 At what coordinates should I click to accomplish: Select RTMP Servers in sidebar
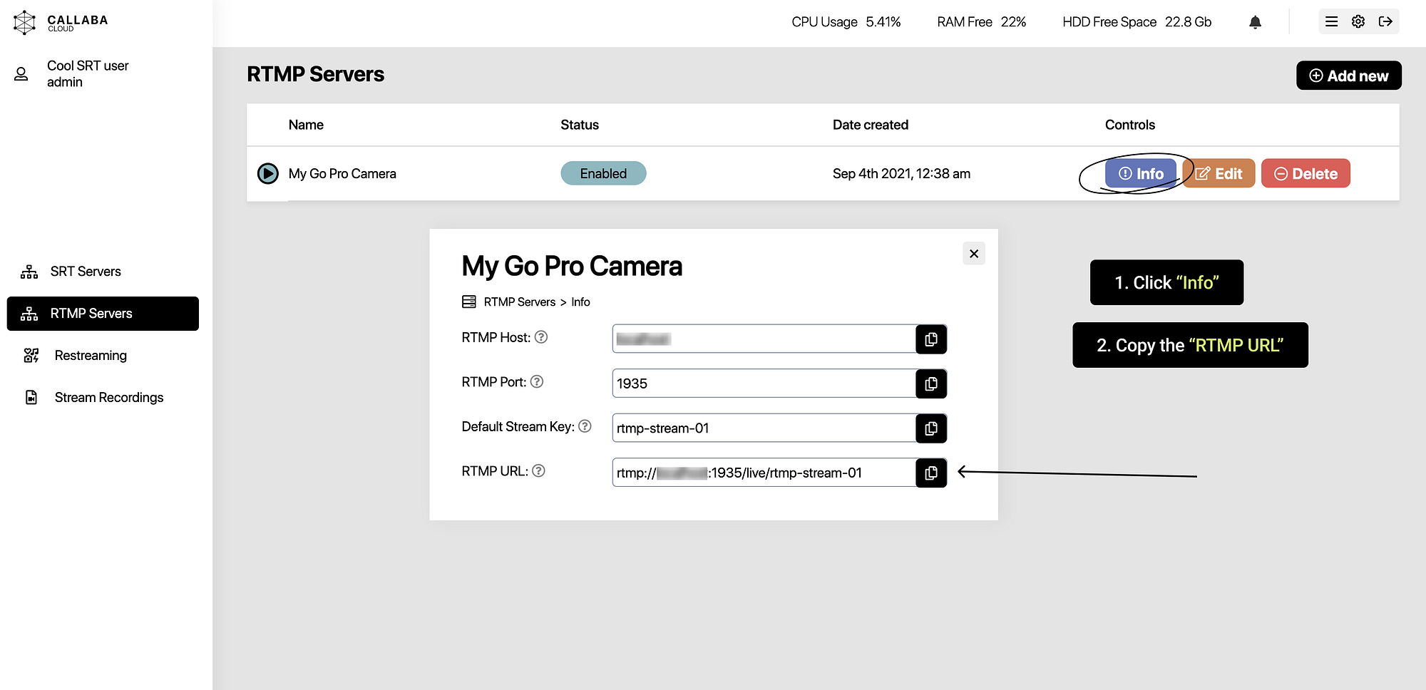(x=103, y=314)
